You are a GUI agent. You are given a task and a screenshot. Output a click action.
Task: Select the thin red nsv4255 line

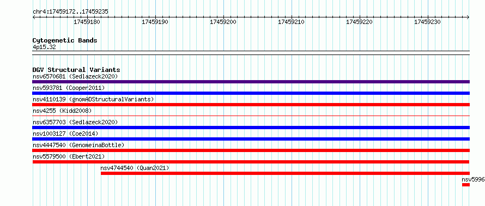coord(251,116)
